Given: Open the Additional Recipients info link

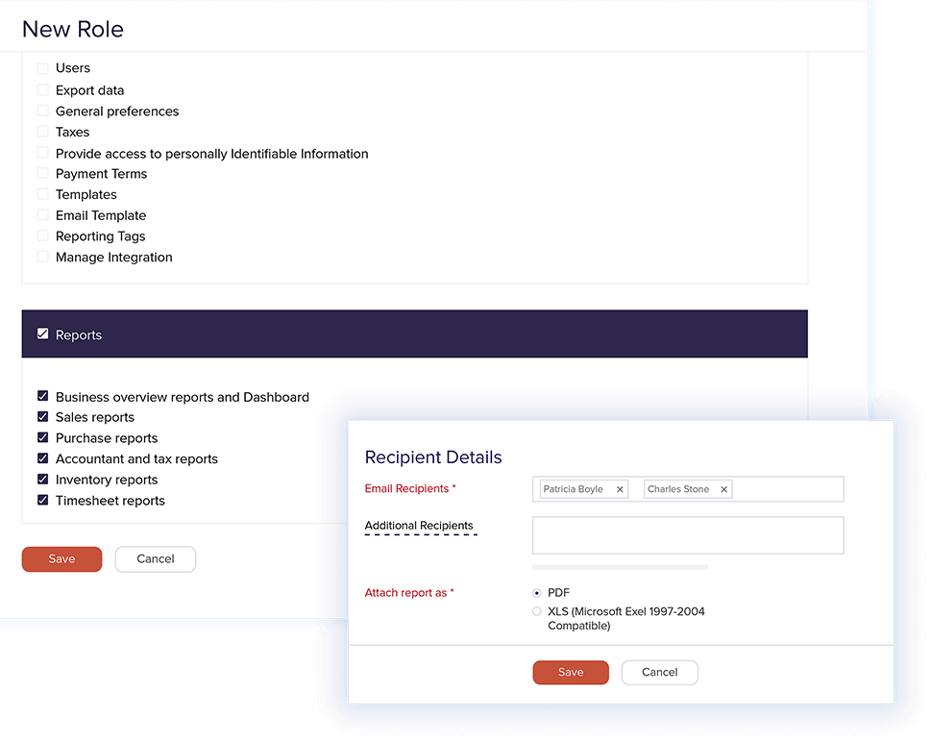Looking at the screenshot, I should coord(419,526).
